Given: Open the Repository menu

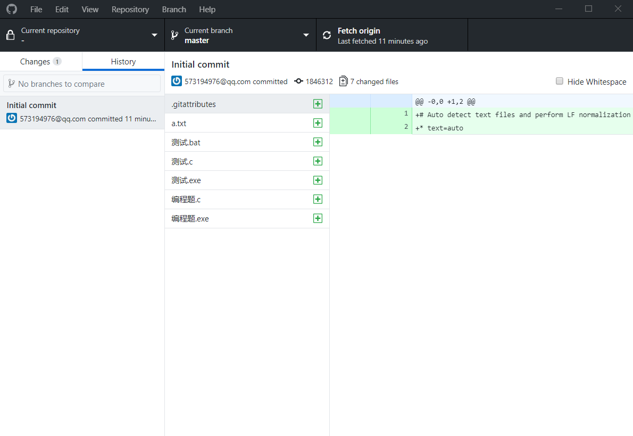Looking at the screenshot, I should pos(130,9).
